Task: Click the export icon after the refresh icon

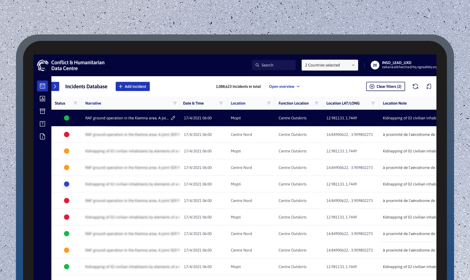Action: click(429, 87)
